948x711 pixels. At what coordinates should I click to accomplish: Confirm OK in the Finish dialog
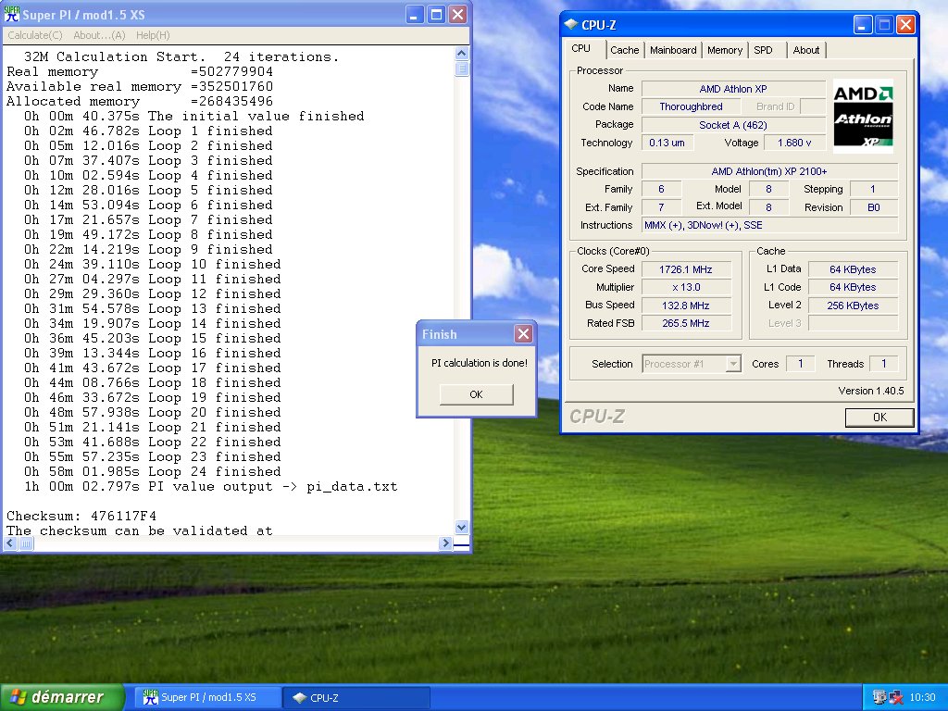tap(477, 394)
